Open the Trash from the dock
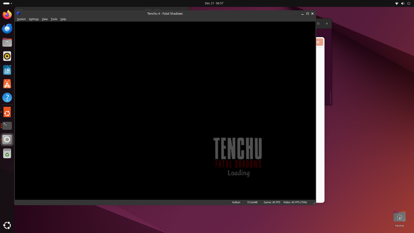 (7, 153)
